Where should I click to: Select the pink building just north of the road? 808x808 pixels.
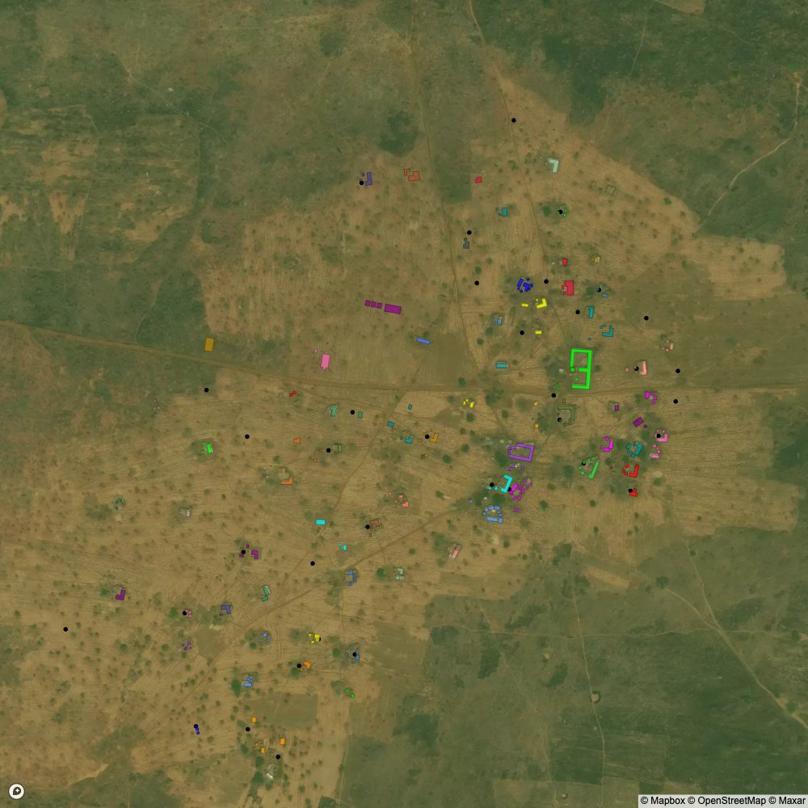(x=325, y=360)
